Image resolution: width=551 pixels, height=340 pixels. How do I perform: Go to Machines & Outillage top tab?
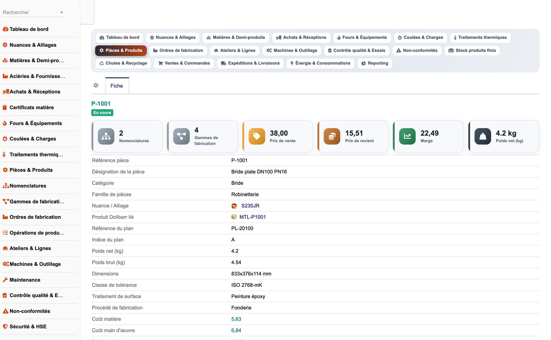coord(292,51)
